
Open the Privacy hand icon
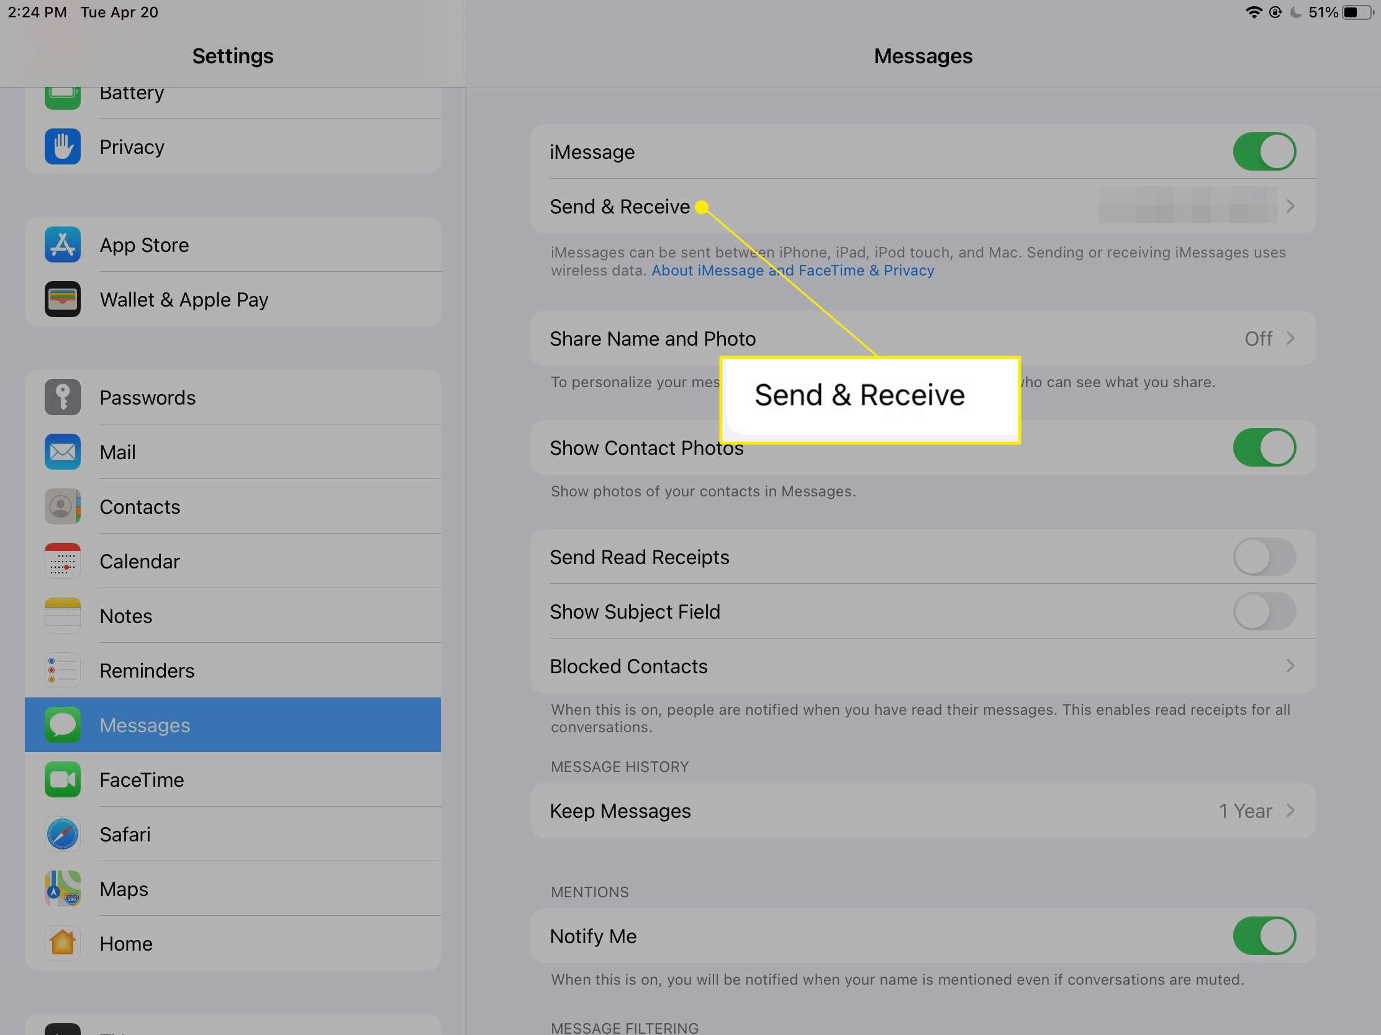coord(63,146)
